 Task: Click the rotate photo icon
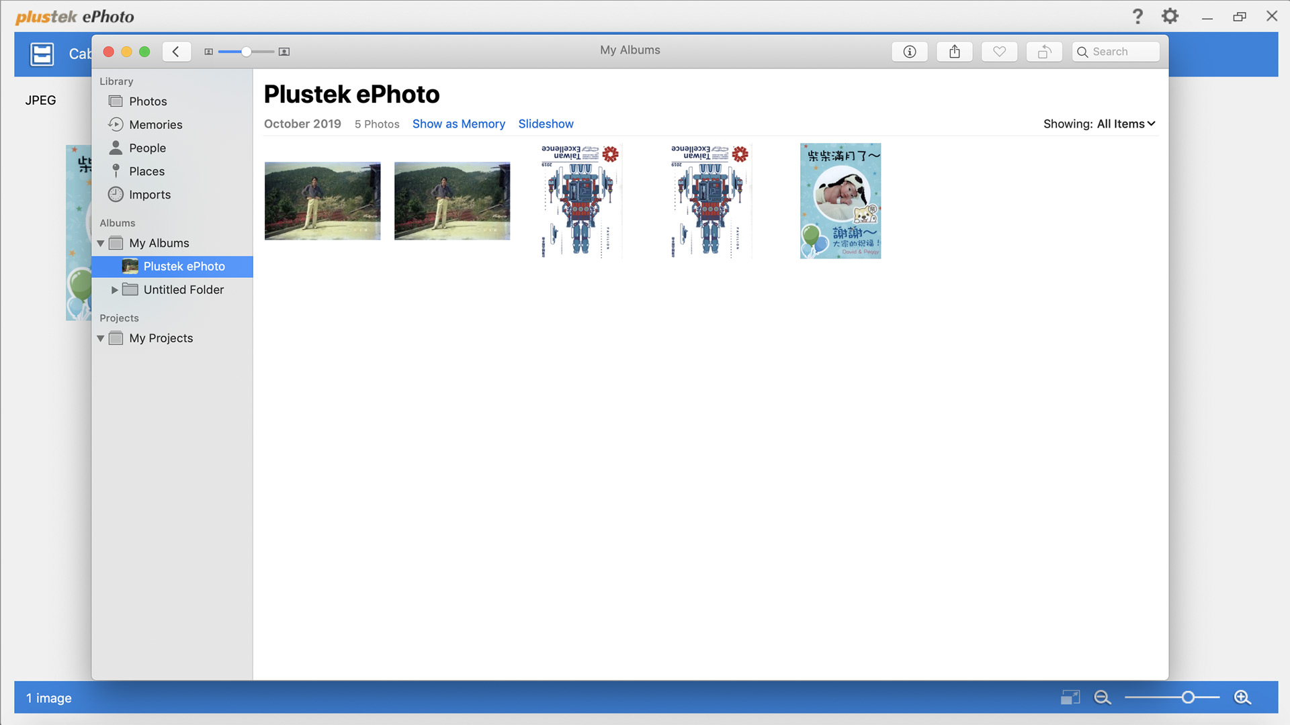pyautogui.click(x=1044, y=52)
